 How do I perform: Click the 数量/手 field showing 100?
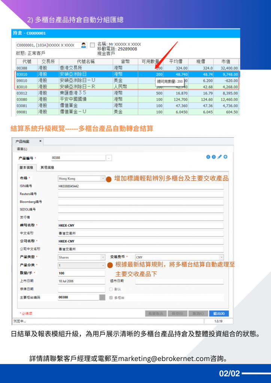click(x=81, y=273)
